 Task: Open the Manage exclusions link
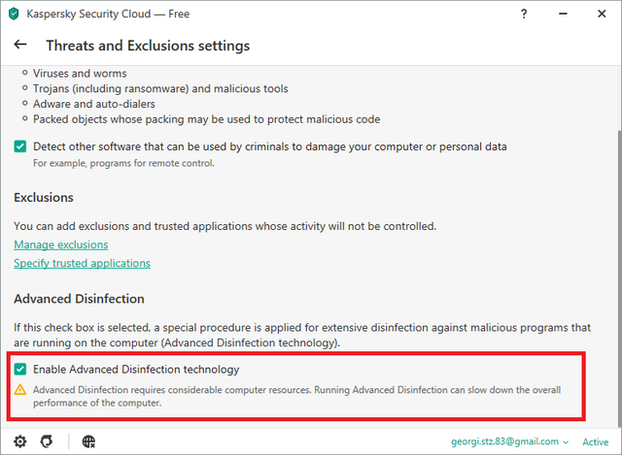coord(60,244)
